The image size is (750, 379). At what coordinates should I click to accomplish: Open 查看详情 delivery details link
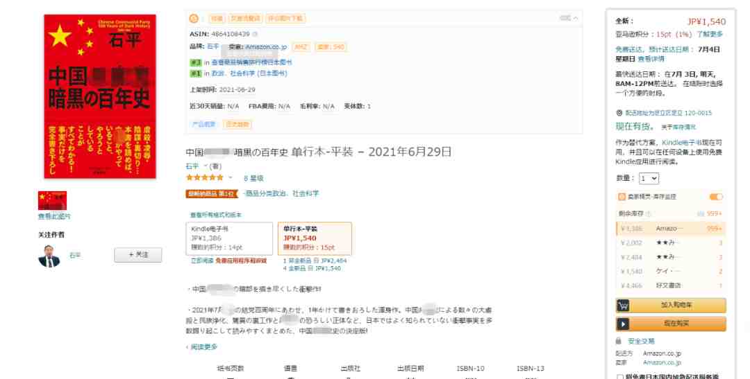point(651,59)
